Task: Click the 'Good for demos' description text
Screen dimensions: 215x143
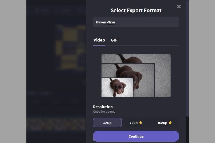Action: click(x=104, y=112)
